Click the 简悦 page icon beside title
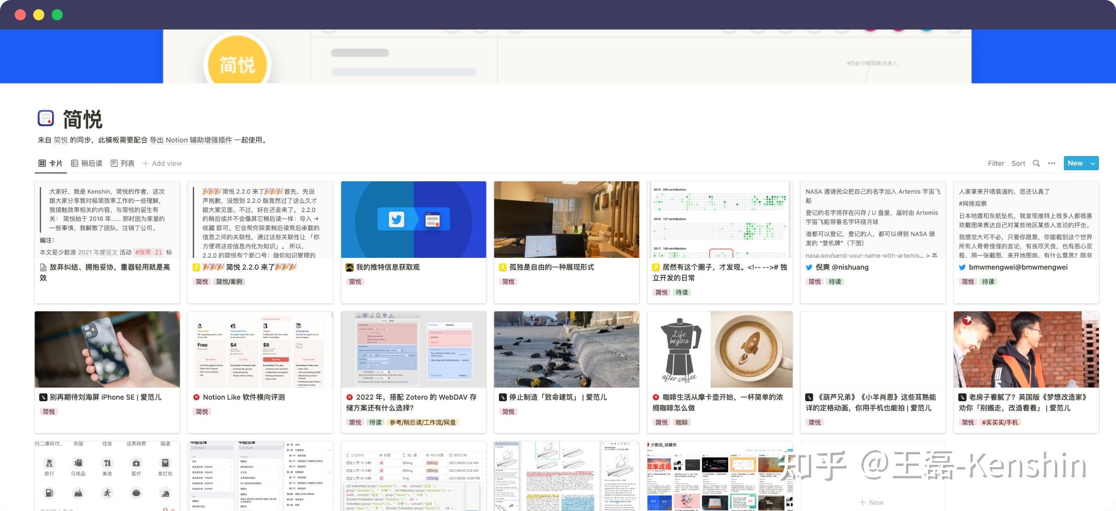 tap(46, 119)
